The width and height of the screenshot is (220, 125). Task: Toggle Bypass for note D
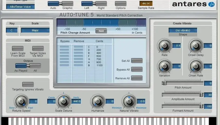point(64,50)
